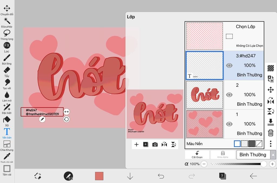Hide layer 1 with eye icon
The width and height of the screenshot is (277, 183).
pyautogui.click(x=229, y=124)
